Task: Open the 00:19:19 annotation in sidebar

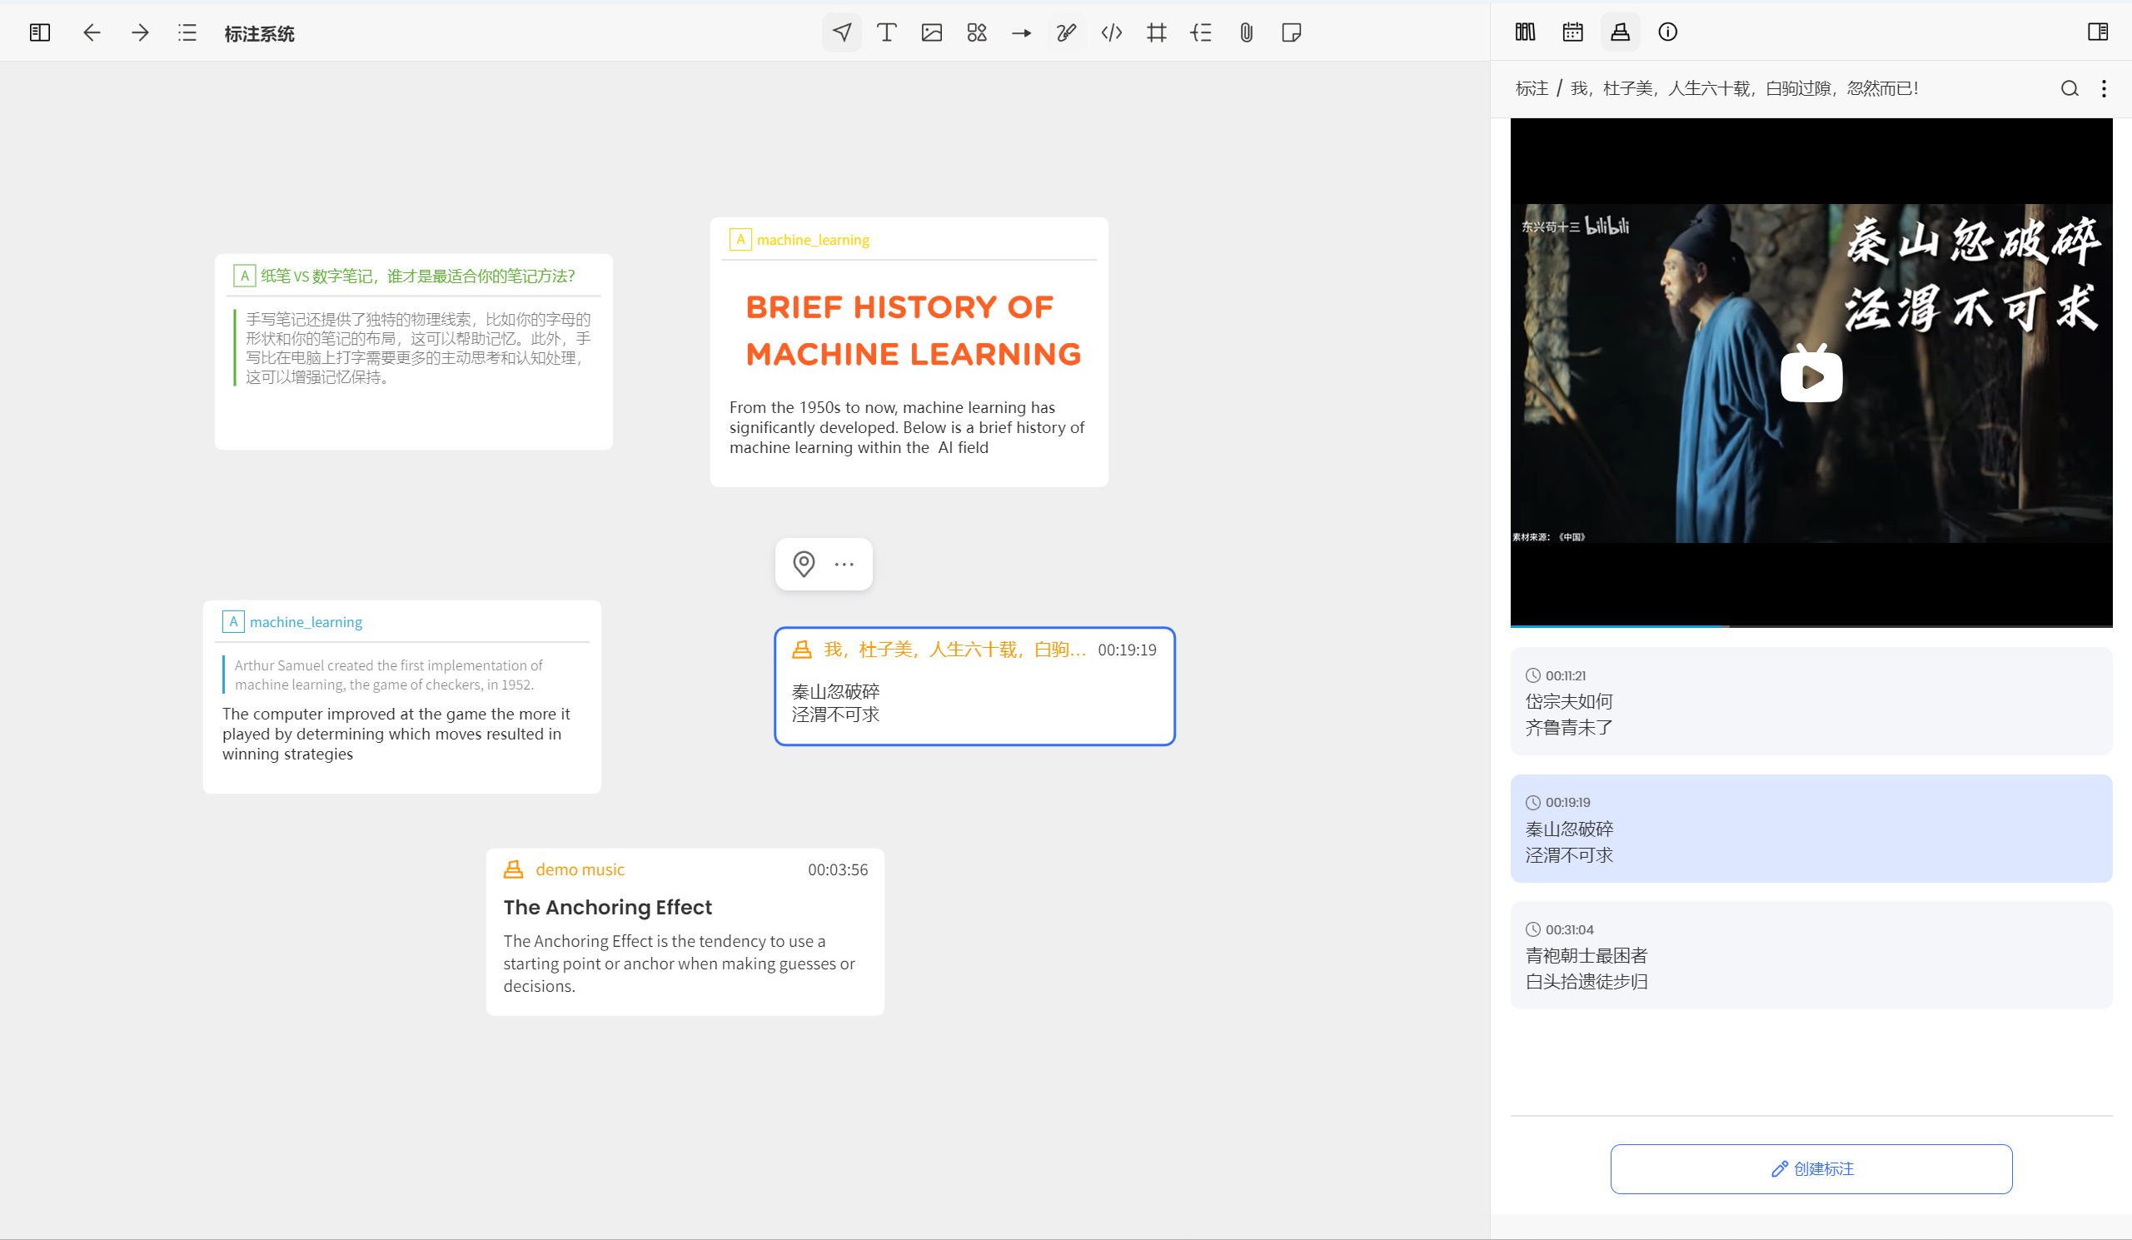Action: click(1811, 828)
